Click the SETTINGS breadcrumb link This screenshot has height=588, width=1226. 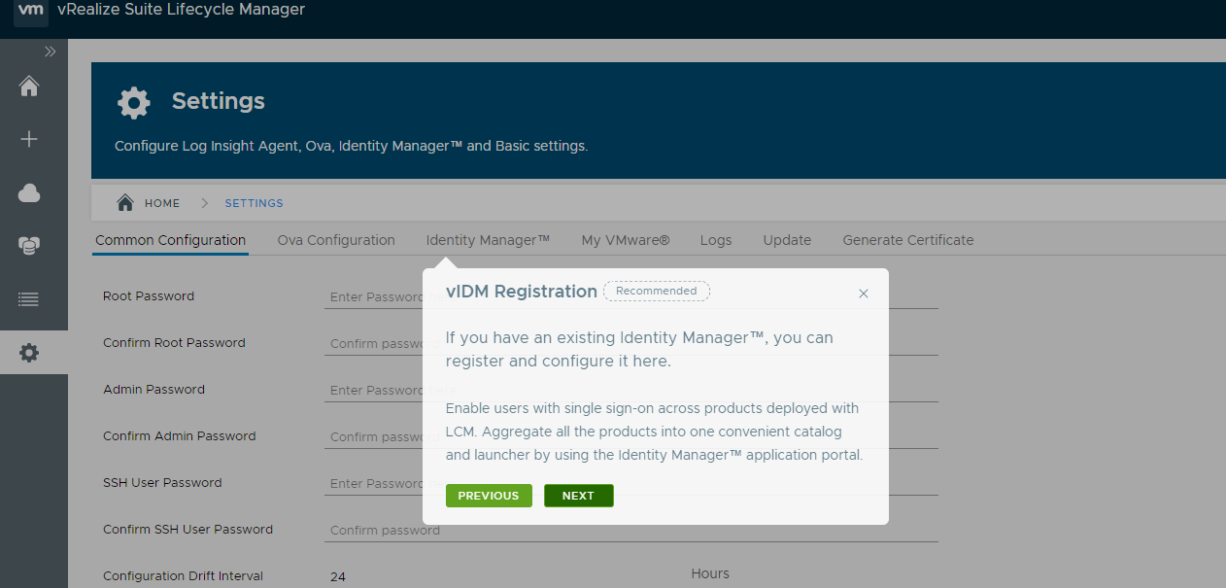coord(254,203)
